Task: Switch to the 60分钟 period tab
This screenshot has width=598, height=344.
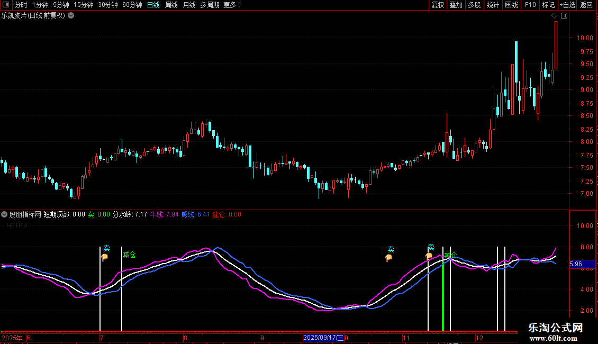Action: pyautogui.click(x=132, y=5)
